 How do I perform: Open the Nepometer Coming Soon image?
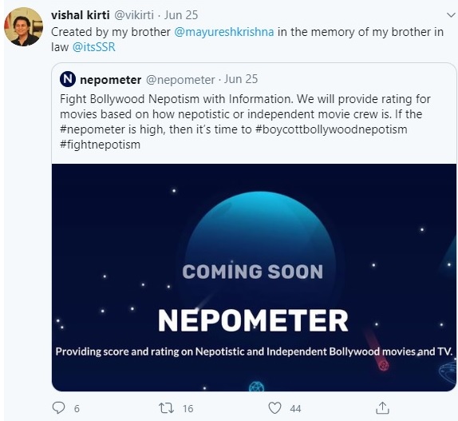pos(254,277)
